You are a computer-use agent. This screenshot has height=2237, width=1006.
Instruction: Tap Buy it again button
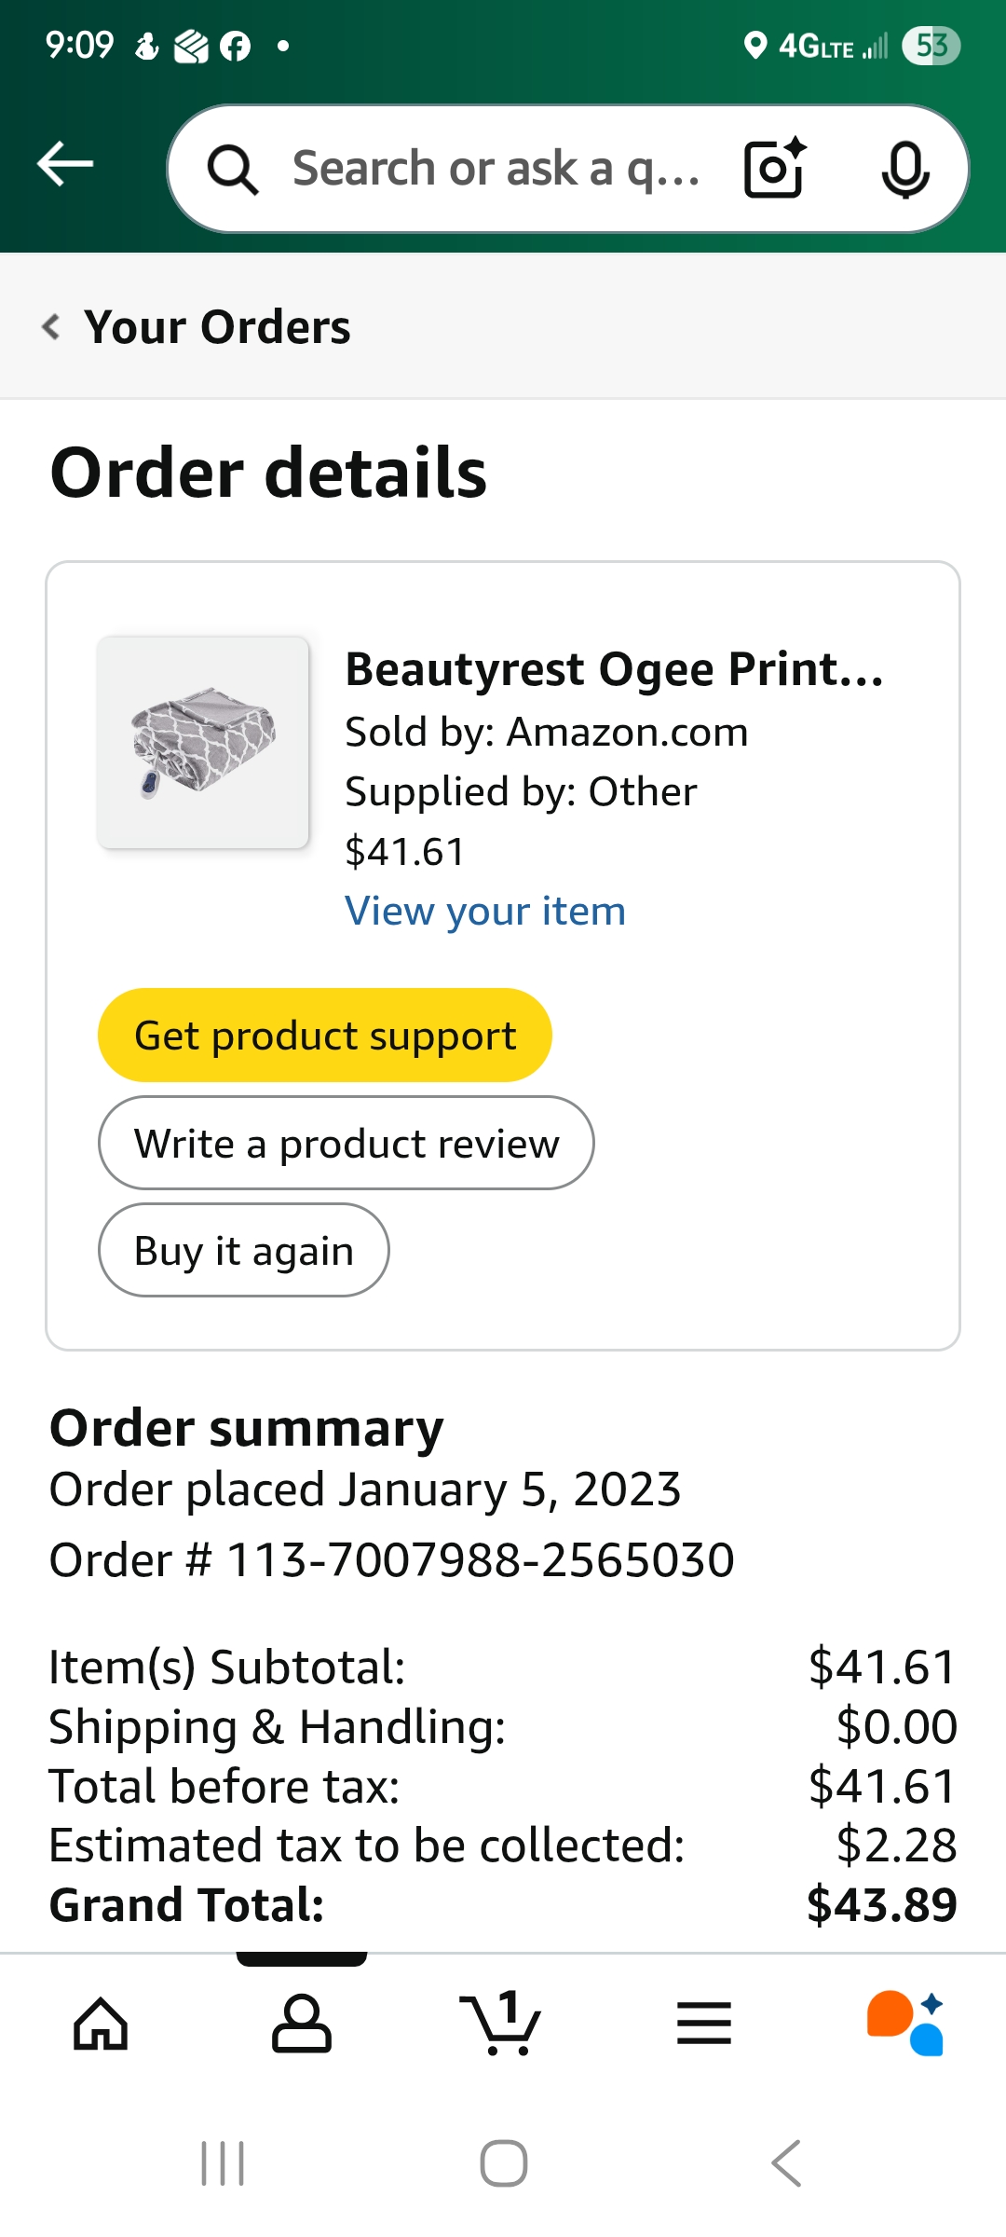[244, 1250]
